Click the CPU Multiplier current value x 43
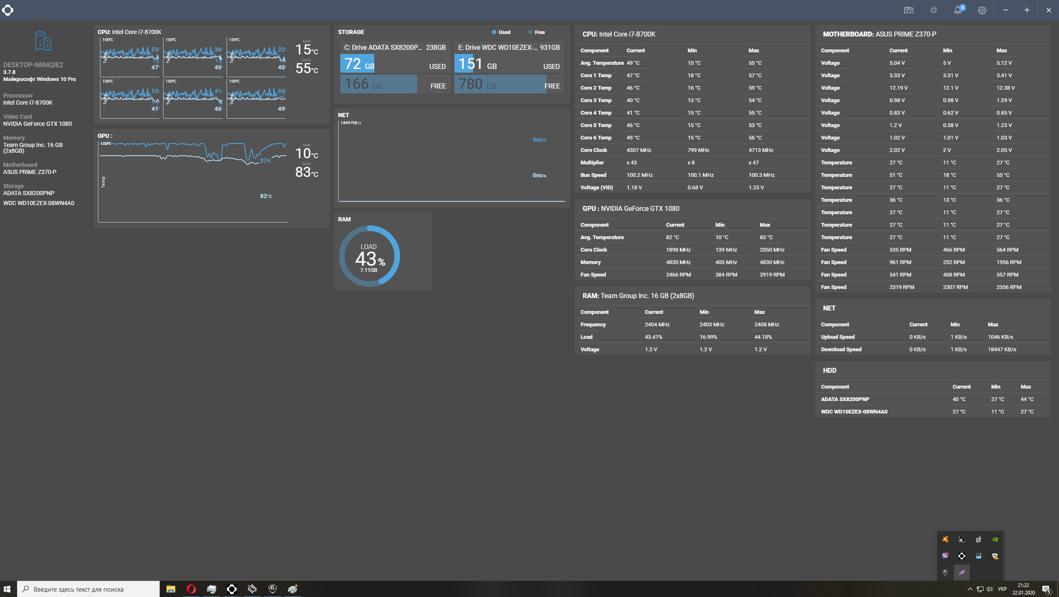The width and height of the screenshot is (1059, 597). tap(632, 162)
